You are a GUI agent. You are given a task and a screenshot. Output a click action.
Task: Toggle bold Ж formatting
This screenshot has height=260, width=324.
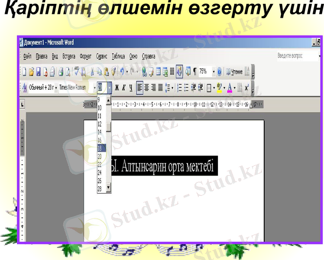[117, 88]
